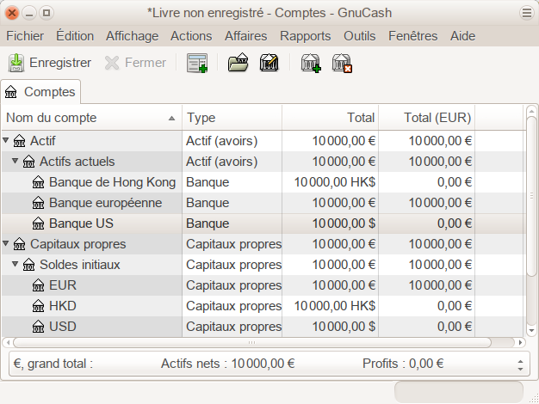Collapse the Actif account tree
Screen dimensions: 539x404
pos(5,140)
